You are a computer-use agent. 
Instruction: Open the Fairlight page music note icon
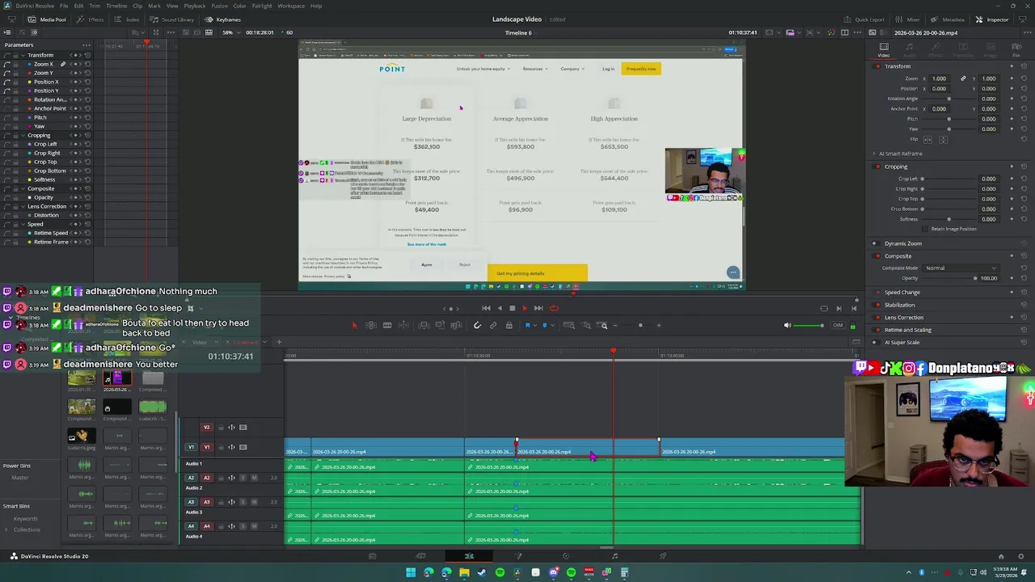click(x=615, y=556)
